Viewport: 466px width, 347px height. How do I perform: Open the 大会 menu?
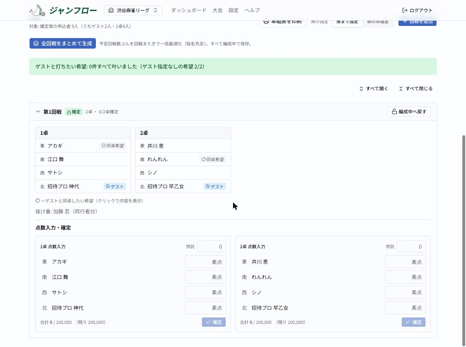tap(217, 10)
